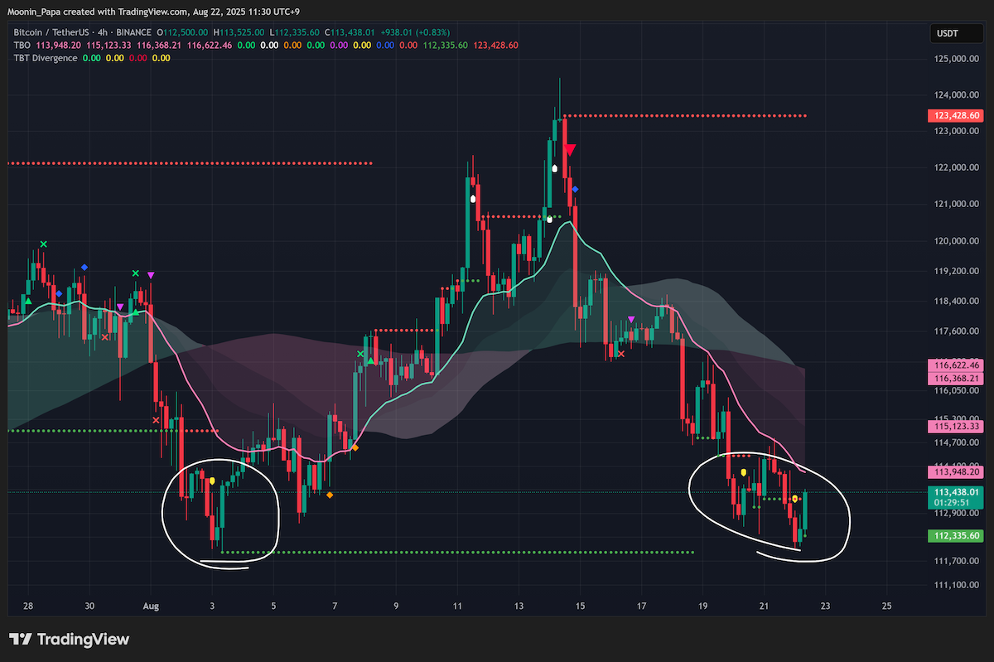Click the large red down-triangle sell signal
The height and width of the screenshot is (662, 994).
point(570,150)
